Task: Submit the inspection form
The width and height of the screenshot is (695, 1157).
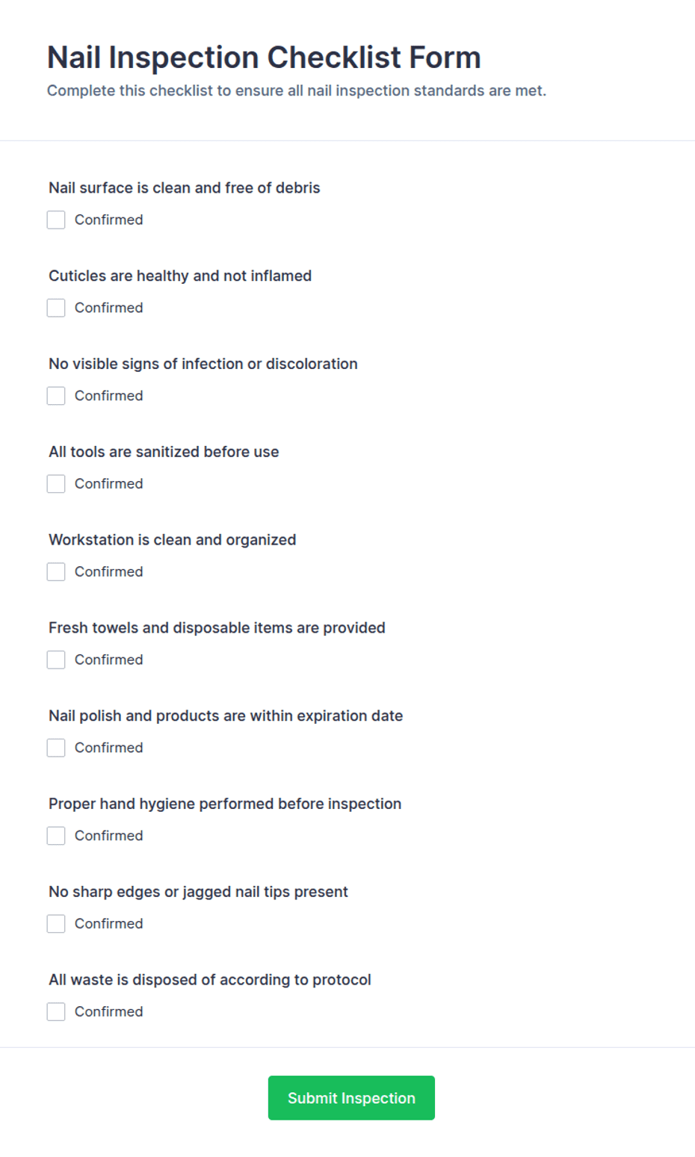Action: tap(351, 1098)
